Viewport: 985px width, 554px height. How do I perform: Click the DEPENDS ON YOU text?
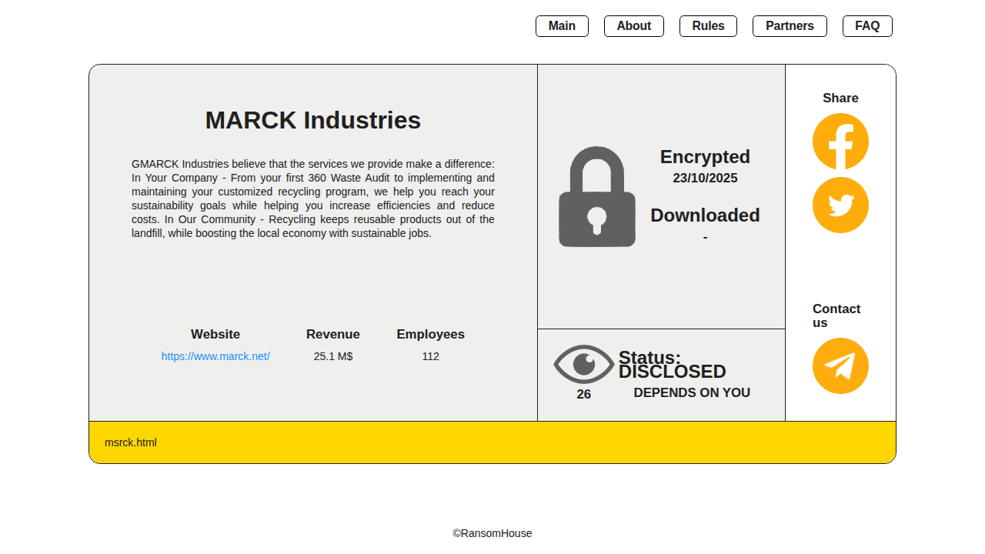(692, 392)
